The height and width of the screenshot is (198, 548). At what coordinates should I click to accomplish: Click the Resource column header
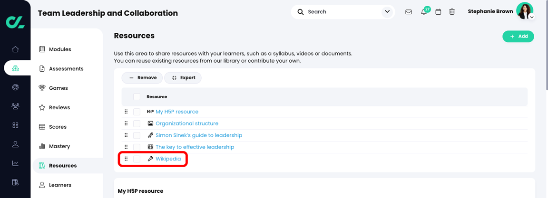coord(157,96)
